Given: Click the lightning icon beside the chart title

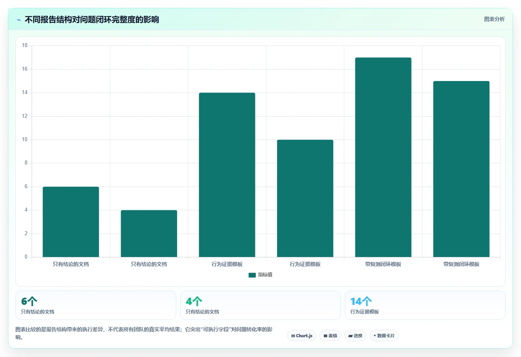Looking at the screenshot, I should click(x=19, y=20).
